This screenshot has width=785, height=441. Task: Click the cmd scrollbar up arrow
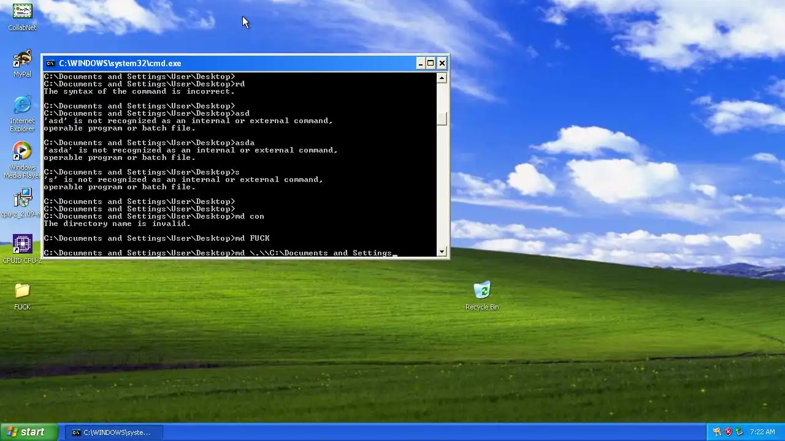[x=442, y=78]
